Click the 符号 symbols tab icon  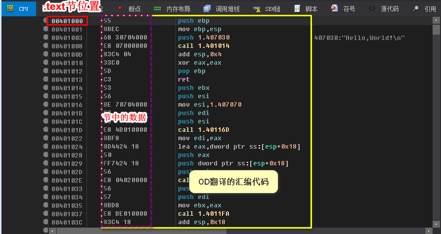[x=334, y=8]
